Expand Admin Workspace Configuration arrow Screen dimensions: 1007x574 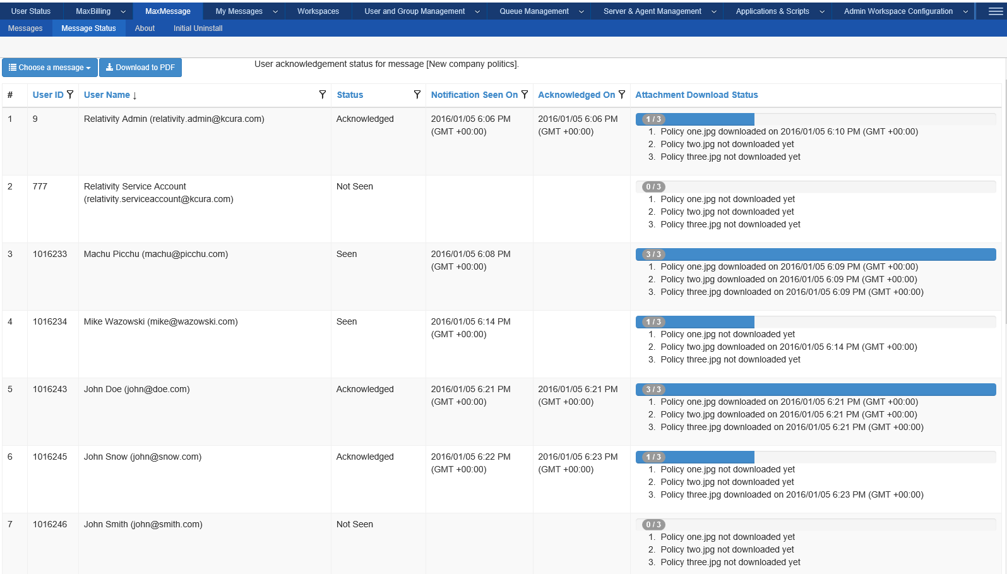pos(966,11)
